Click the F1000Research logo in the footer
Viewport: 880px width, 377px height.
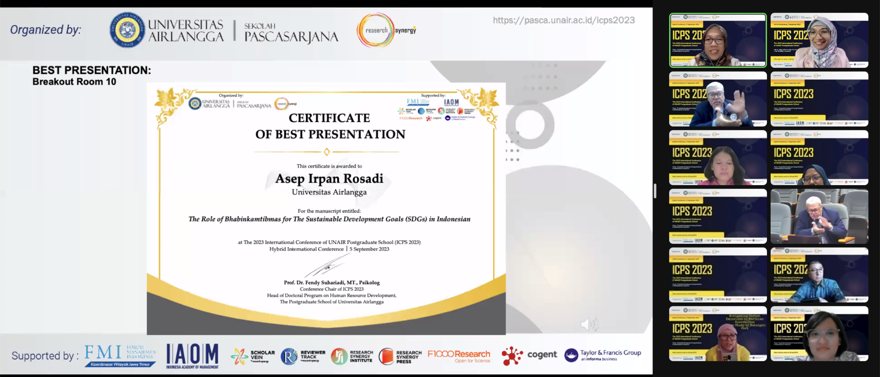(459, 356)
